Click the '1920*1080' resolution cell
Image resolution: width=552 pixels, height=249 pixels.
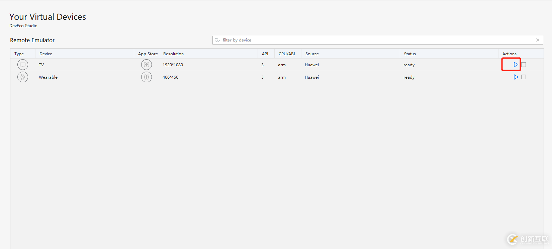click(x=173, y=65)
